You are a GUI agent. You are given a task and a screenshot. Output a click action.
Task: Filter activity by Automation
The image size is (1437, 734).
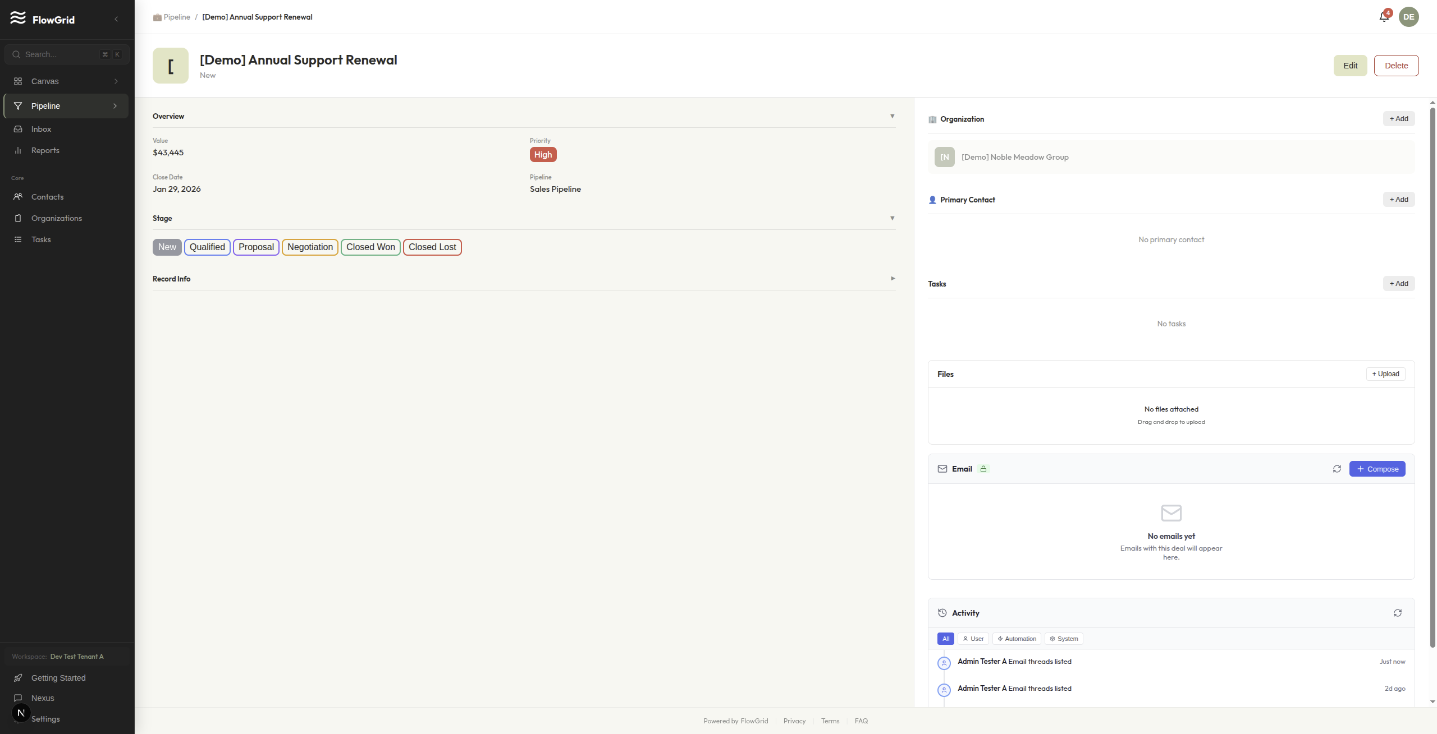point(1017,639)
